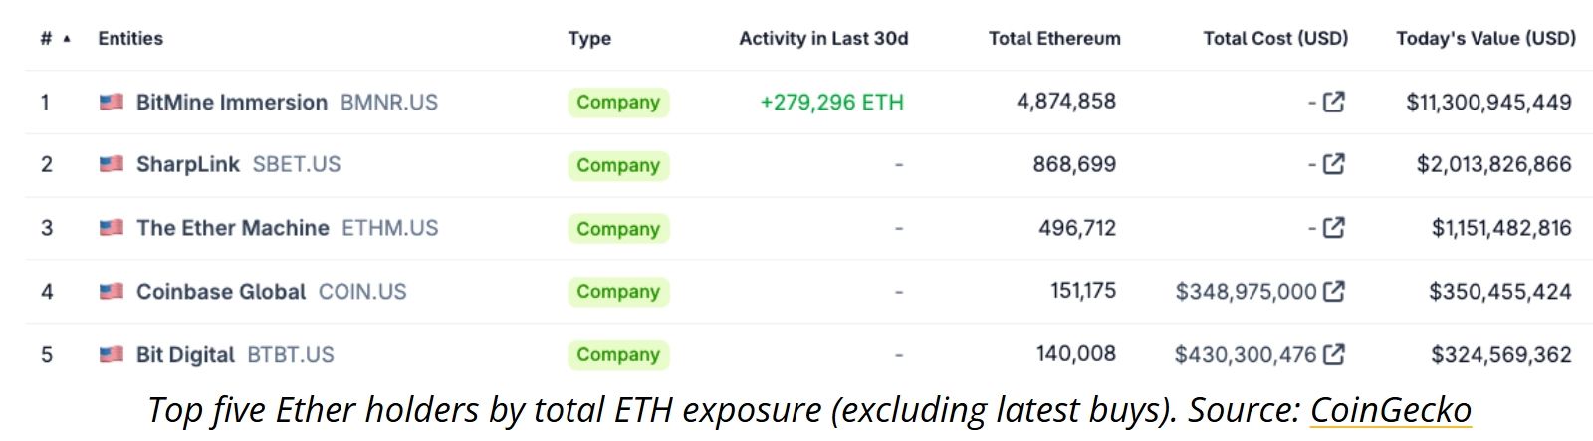
Task: Click the Type column header
Action: click(589, 39)
